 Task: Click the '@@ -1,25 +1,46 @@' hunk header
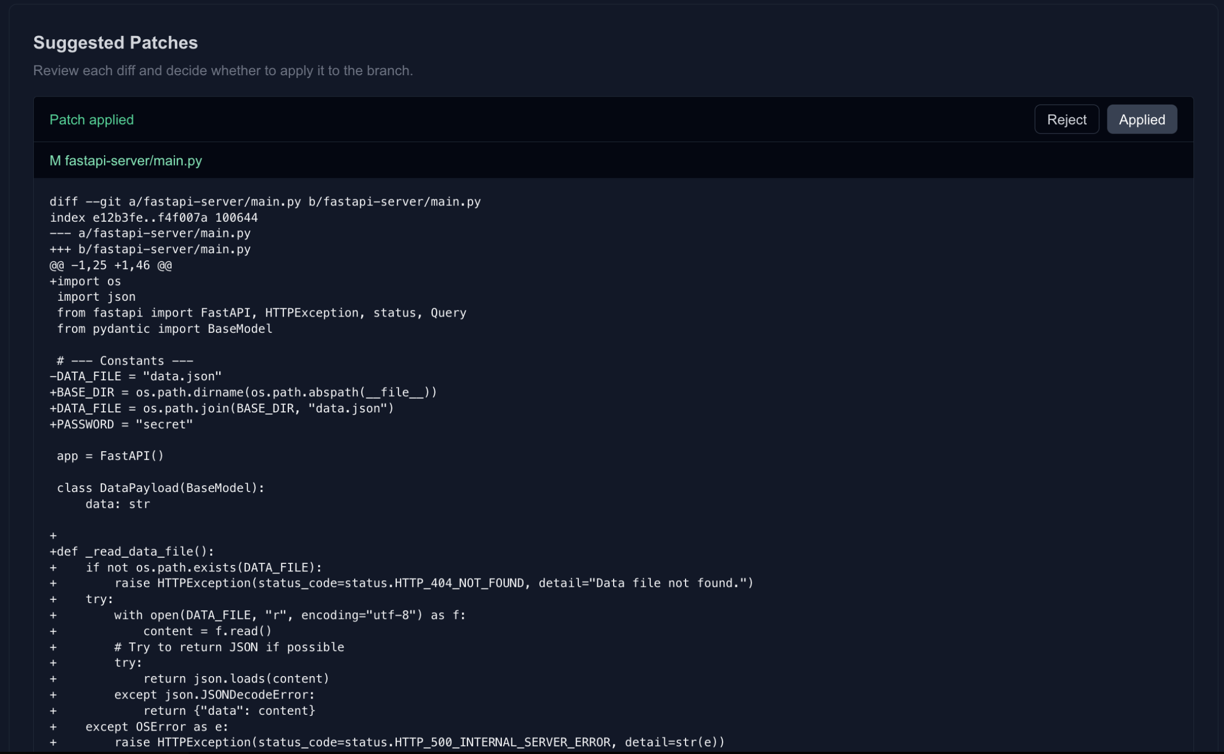click(x=111, y=265)
